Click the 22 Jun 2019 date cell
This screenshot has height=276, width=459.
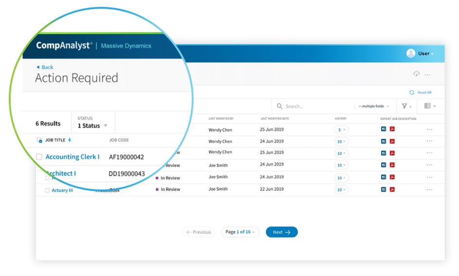[x=272, y=189]
